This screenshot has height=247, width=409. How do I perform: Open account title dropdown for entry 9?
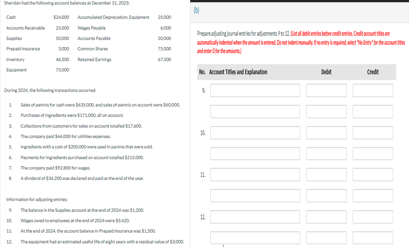coord(255,90)
